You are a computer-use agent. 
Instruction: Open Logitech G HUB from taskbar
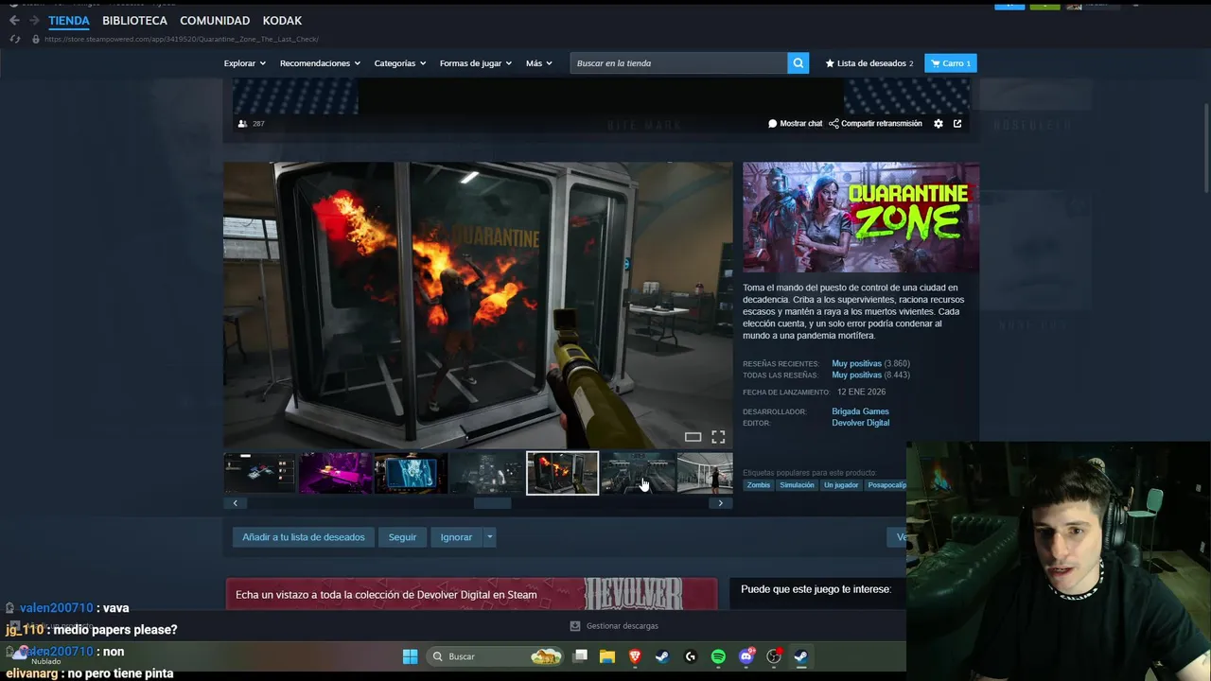[691, 656]
